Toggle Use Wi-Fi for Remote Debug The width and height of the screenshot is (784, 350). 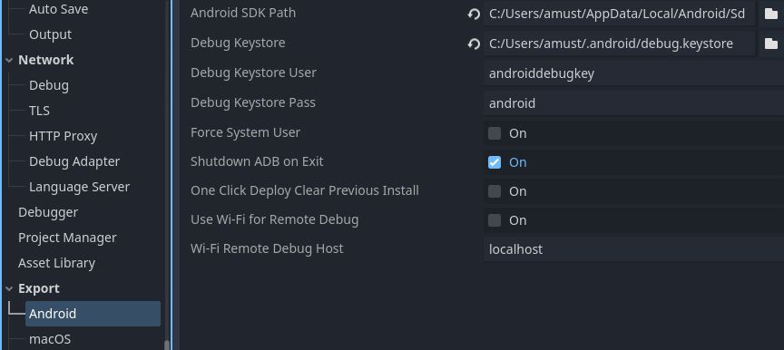point(495,220)
